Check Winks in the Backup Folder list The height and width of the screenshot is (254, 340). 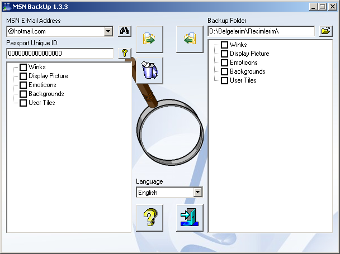[224, 45]
